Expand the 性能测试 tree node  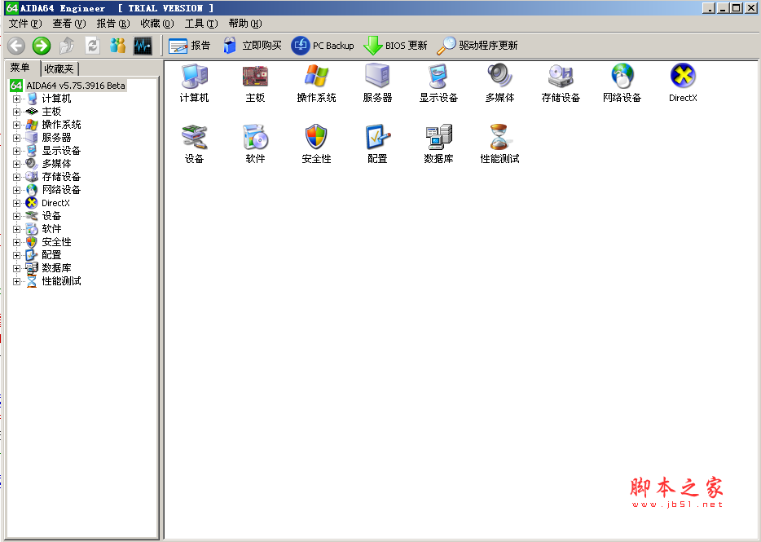pyautogui.click(x=16, y=281)
